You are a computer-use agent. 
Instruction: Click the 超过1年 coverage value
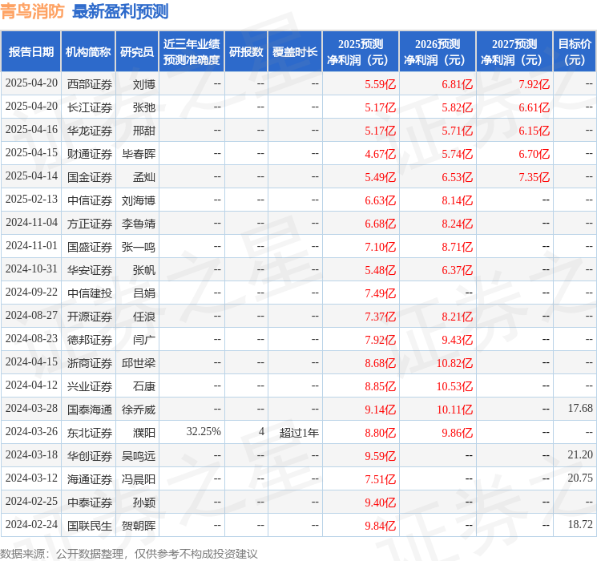pyautogui.click(x=299, y=433)
